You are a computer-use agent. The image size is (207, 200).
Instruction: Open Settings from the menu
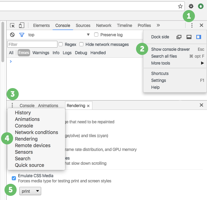pos(175,80)
